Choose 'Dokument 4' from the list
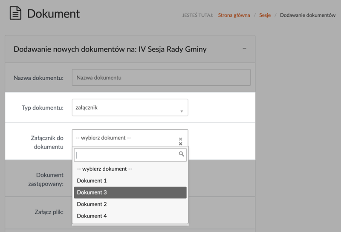Viewport: 341px width, 232px height. [130, 216]
